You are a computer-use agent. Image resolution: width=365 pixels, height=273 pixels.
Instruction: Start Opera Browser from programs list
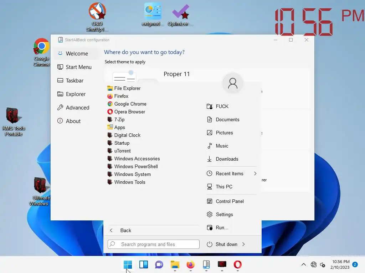(126, 112)
